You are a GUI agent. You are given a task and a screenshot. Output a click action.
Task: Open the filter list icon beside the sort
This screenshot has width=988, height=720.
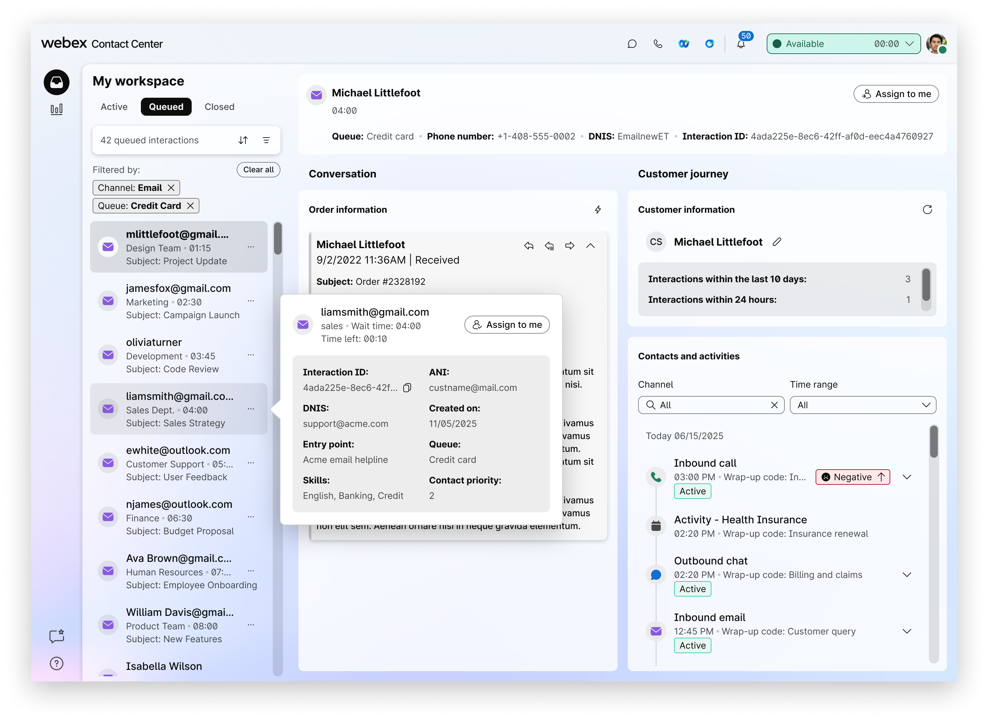(x=266, y=140)
